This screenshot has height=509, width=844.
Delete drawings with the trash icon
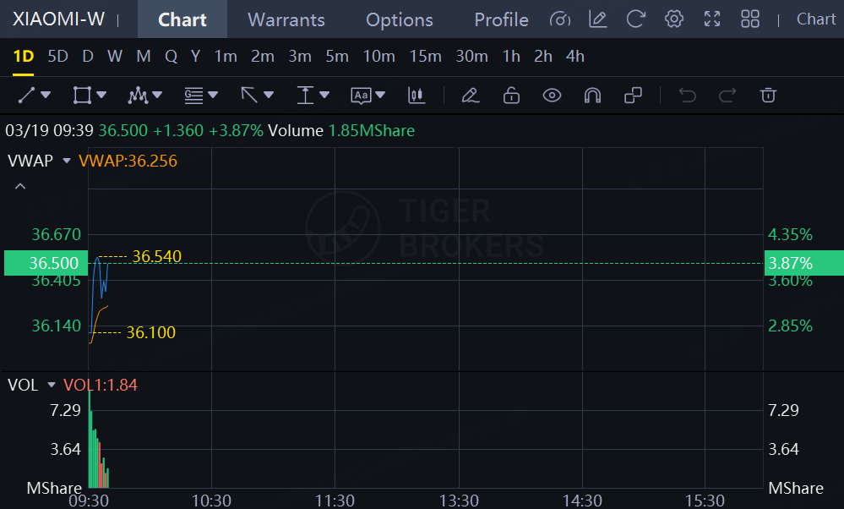[768, 96]
